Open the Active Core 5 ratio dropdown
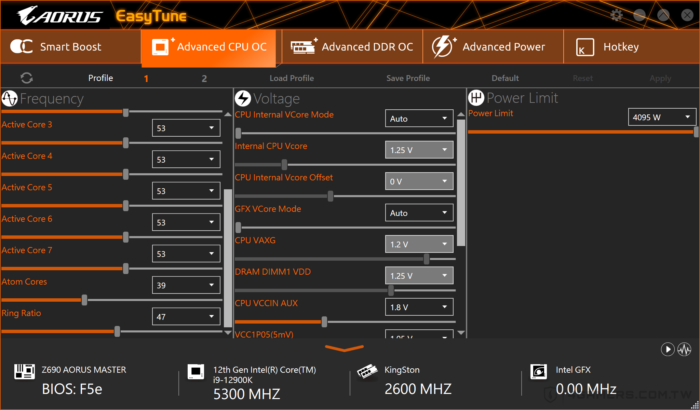Image resolution: width=700 pixels, height=410 pixels. tap(186, 191)
